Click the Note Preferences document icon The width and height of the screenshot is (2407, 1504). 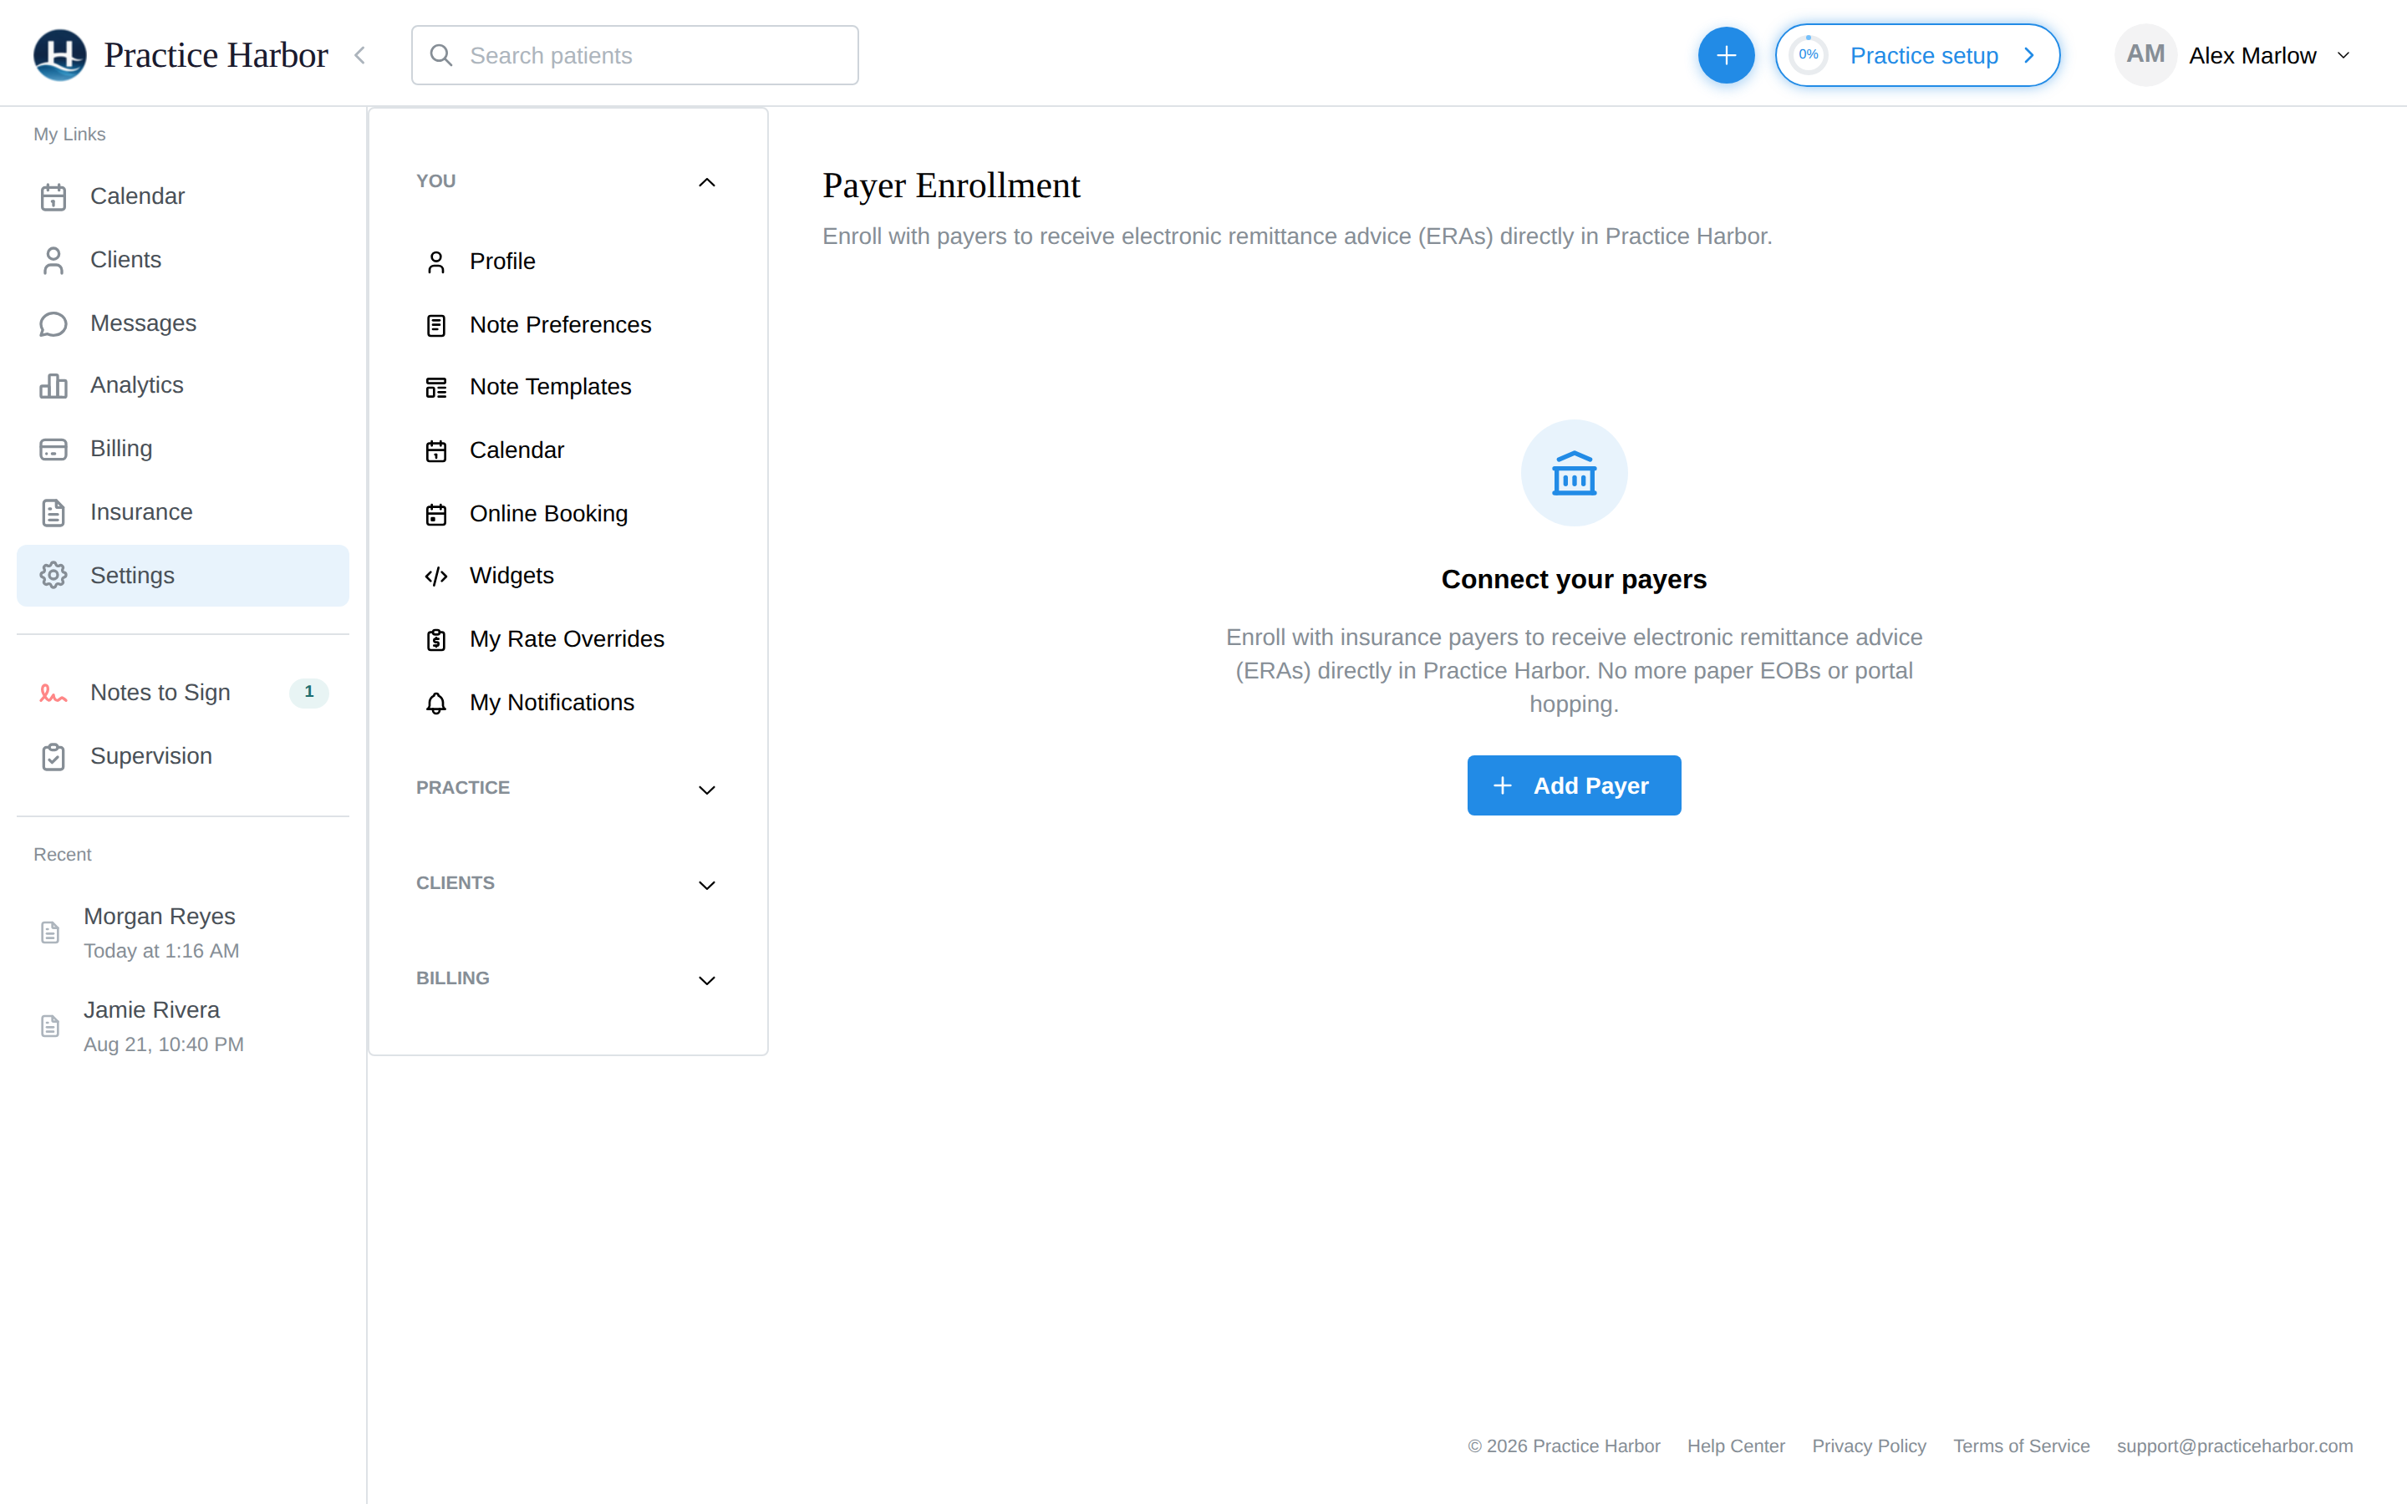coord(435,326)
